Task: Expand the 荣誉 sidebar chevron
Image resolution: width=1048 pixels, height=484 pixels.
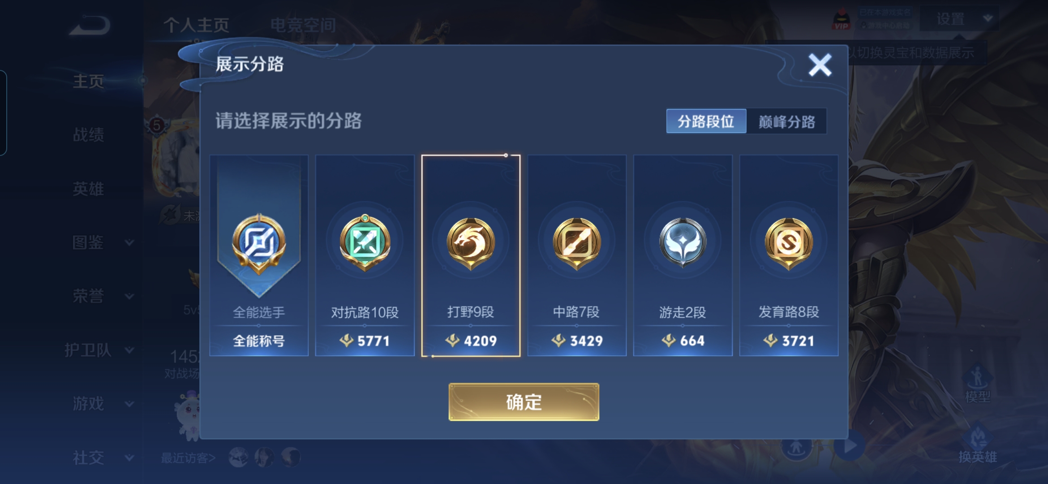Action: (129, 296)
